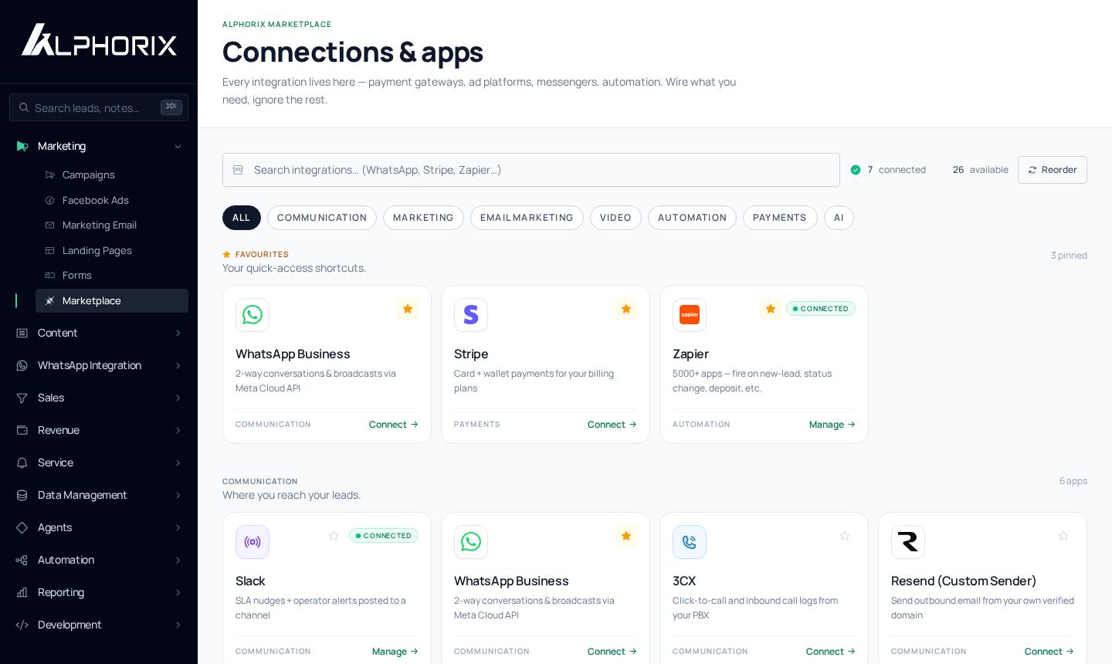The image size is (1112, 664).
Task: Click the Agents diamond icon in sidebar
Action: [x=22, y=527]
